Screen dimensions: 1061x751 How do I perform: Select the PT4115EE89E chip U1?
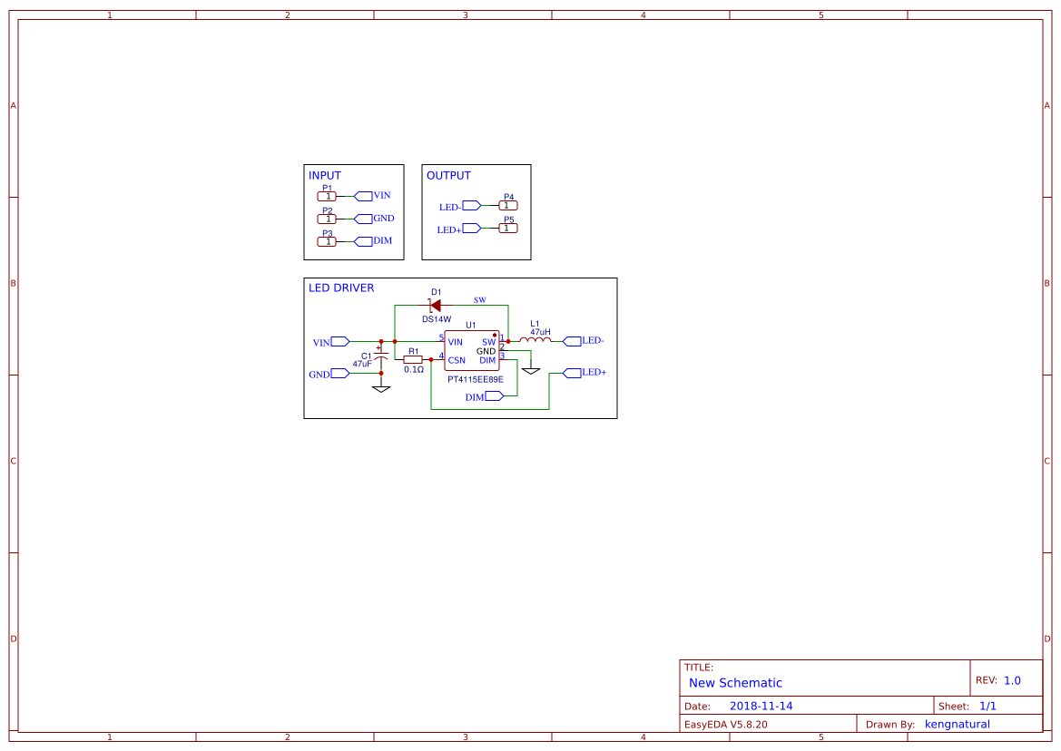471,350
